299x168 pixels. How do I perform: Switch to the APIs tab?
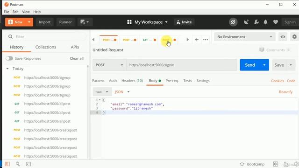75,47
